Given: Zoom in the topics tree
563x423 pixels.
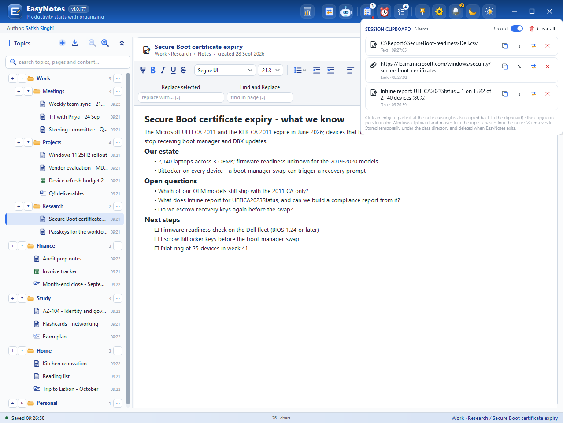Looking at the screenshot, I should pyautogui.click(x=105, y=43).
